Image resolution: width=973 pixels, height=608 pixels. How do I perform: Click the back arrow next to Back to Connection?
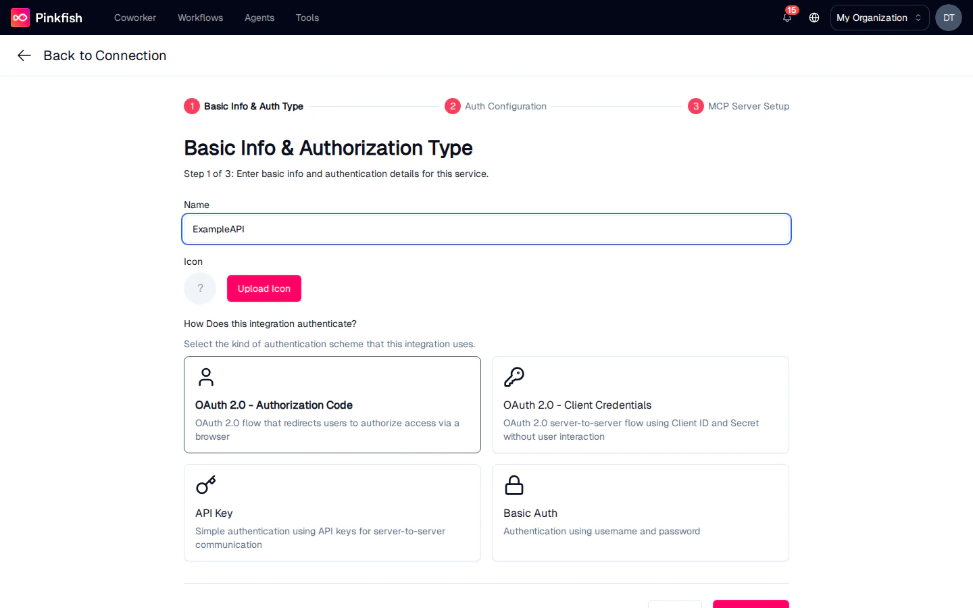pos(24,55)
